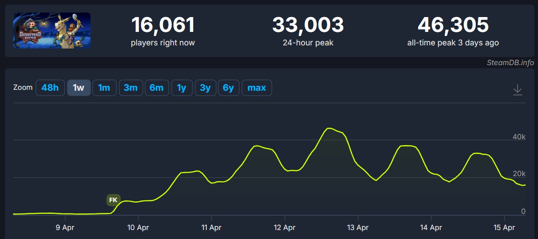The height and width of the screenshot is (239, 538).
Task: Click the 12 Apr label on the x-axis
Action: pos(284,228)
